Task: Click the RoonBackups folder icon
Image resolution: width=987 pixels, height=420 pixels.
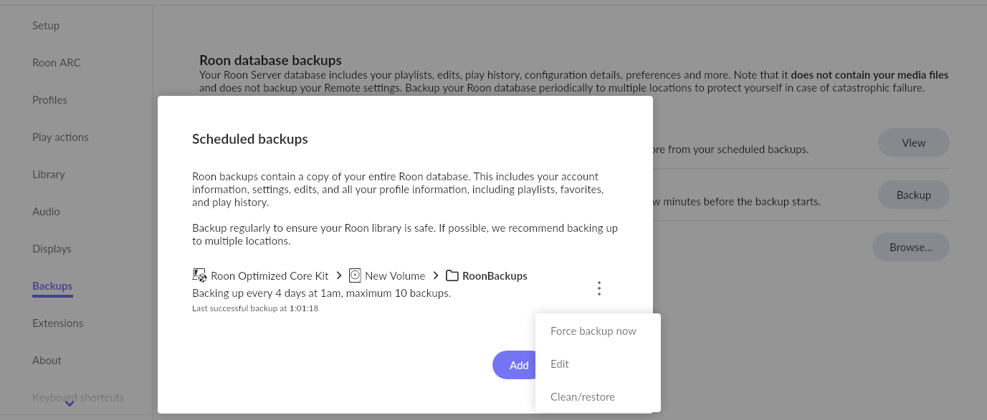Action: (x=452, y=275)
